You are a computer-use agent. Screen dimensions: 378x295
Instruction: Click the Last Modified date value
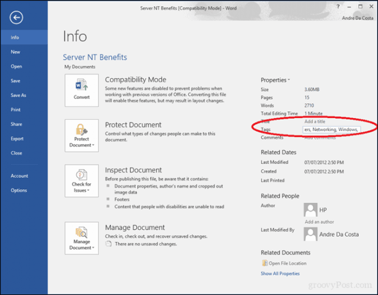click(x=324, y=162)
